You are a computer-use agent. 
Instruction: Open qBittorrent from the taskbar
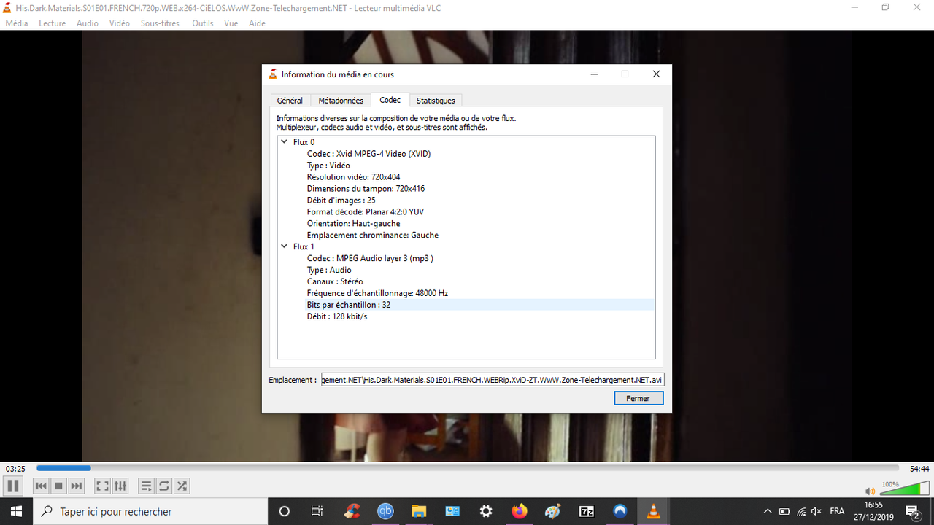tap(385, 511)
